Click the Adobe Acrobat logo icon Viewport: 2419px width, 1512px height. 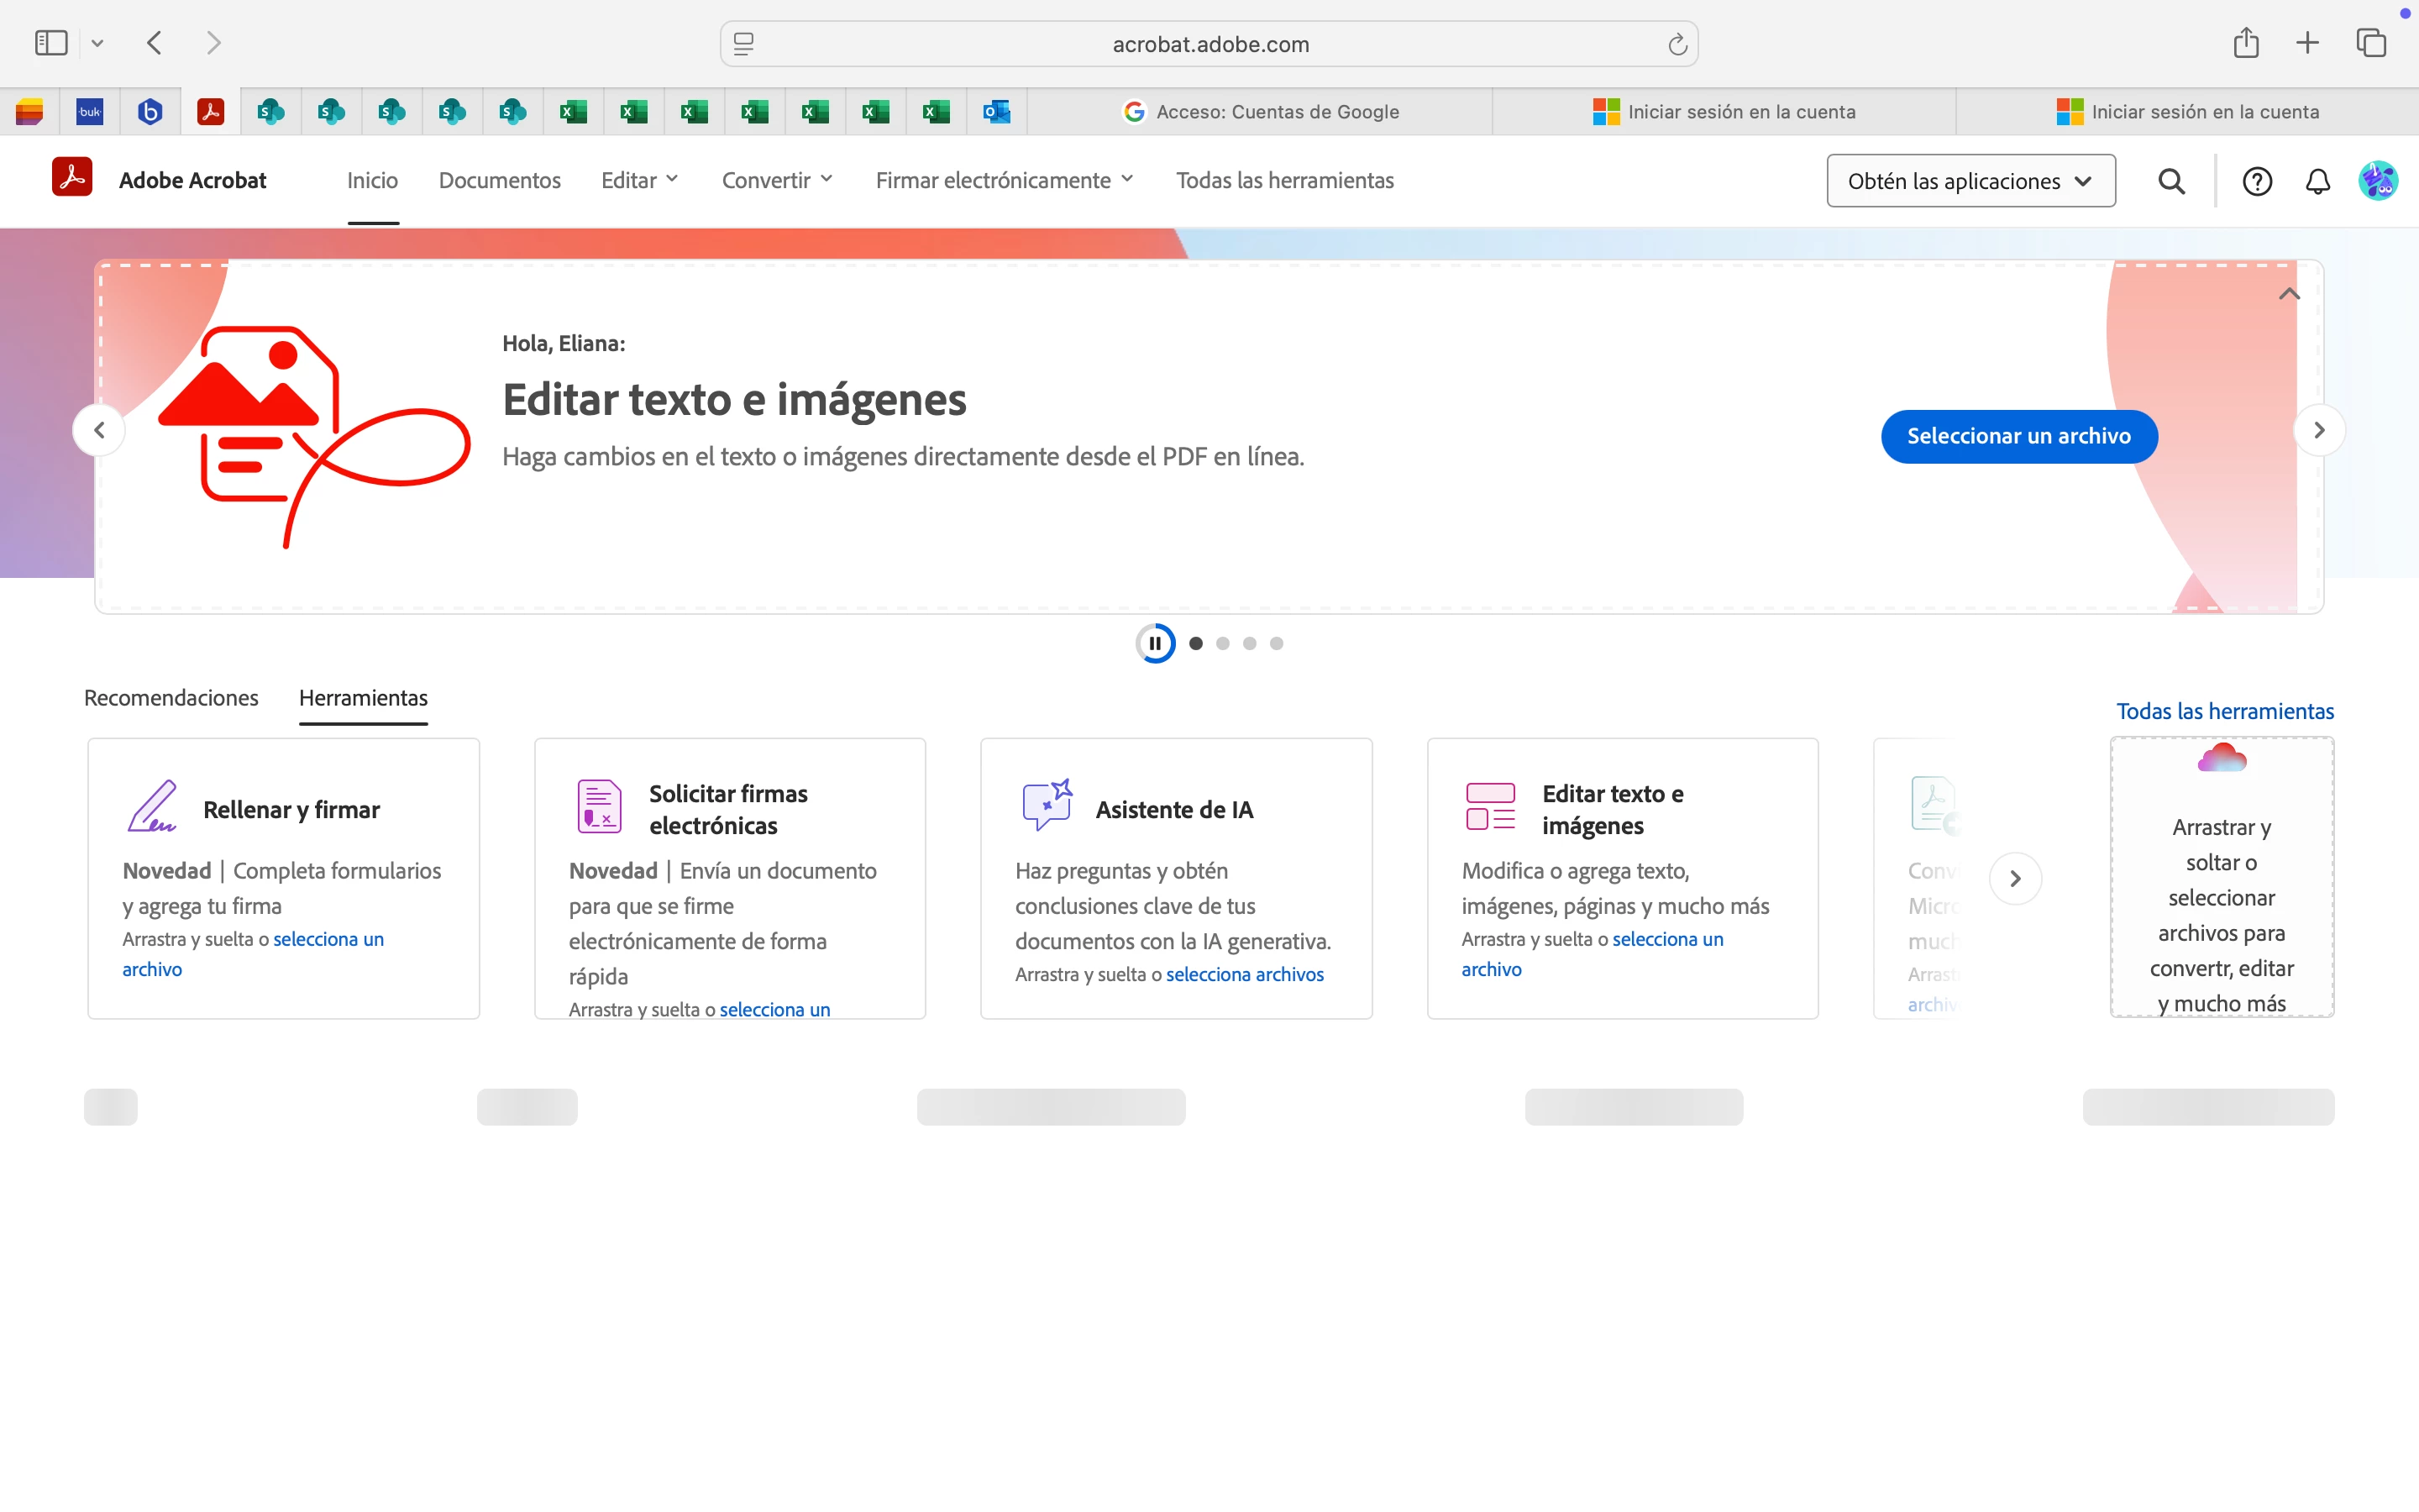[x=72, y=178]
